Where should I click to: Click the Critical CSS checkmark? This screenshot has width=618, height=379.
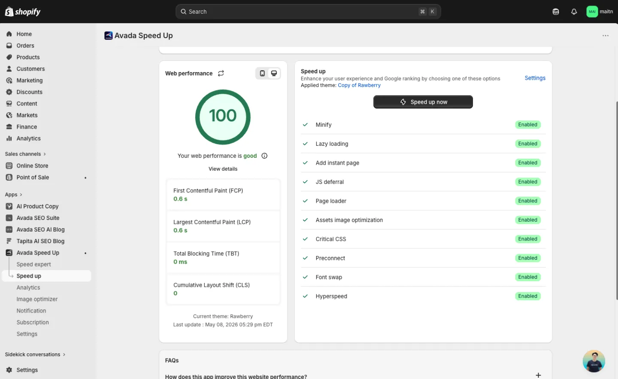pyautogui.click(x=305, y=239)
